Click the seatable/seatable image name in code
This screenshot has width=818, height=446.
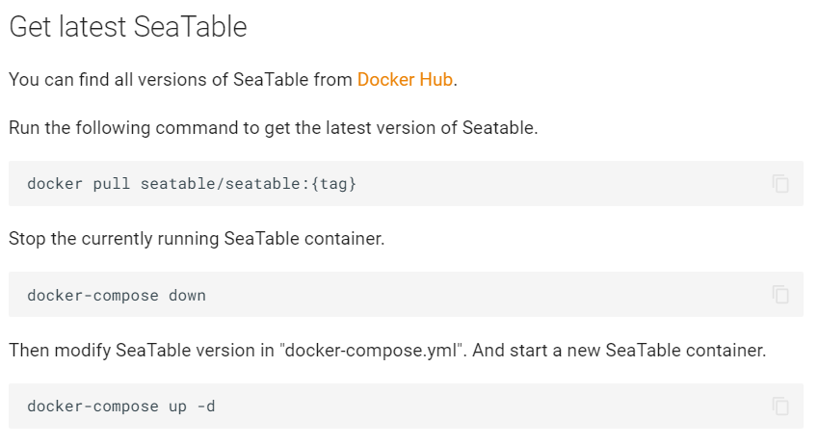(x=221, y=184)
